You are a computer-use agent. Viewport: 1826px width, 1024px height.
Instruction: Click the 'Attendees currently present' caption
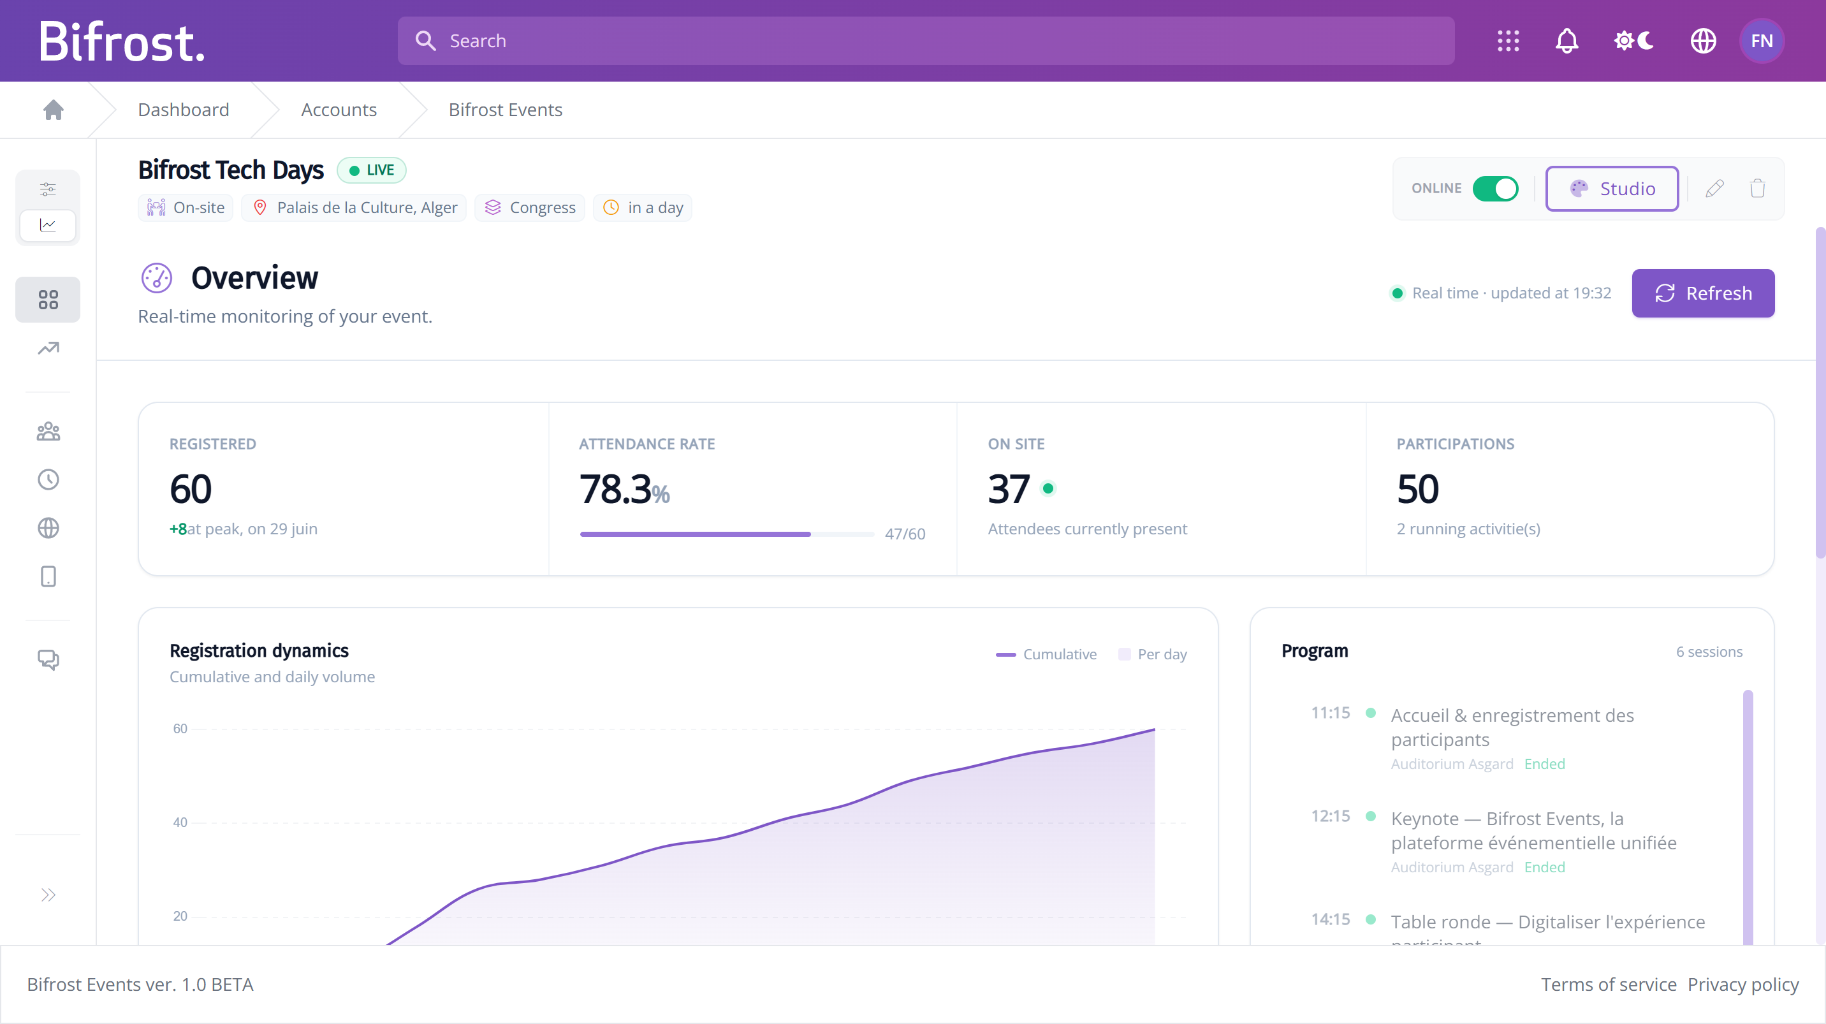point(1088,529)
